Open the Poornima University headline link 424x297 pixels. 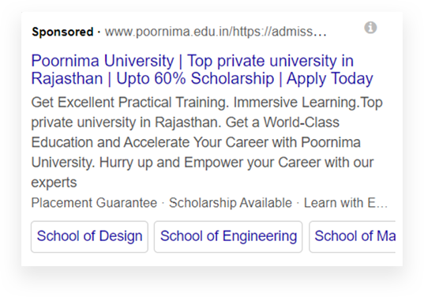(201, 70)
